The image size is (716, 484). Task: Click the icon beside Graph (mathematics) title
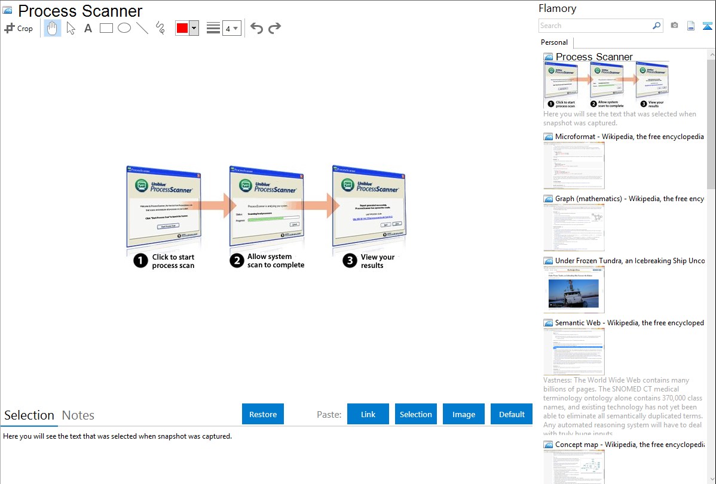(x=548, y=199)
